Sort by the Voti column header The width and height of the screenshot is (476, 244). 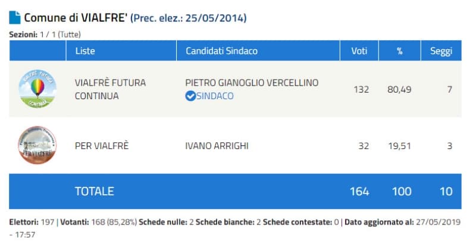tap(358, 50)
